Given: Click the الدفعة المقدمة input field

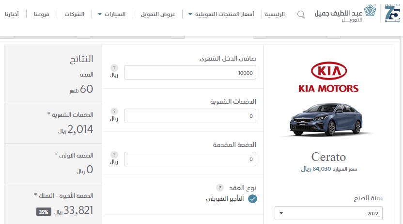Looking at the screenshot, I should [x=190, y=159].
